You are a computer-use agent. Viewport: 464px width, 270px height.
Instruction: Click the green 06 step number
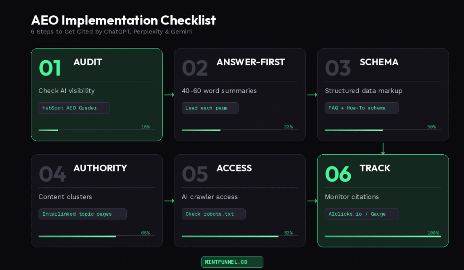338,174
